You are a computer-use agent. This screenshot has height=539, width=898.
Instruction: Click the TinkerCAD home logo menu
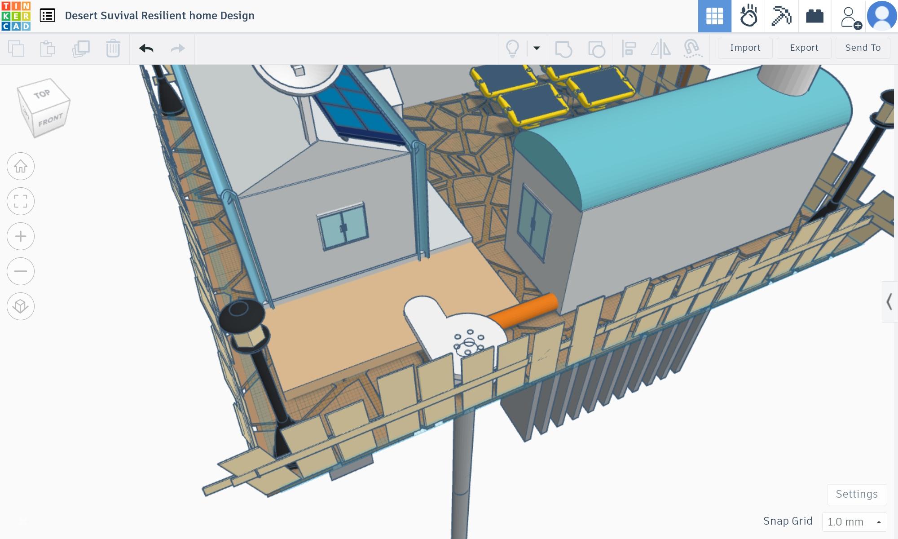click(15, 15)
